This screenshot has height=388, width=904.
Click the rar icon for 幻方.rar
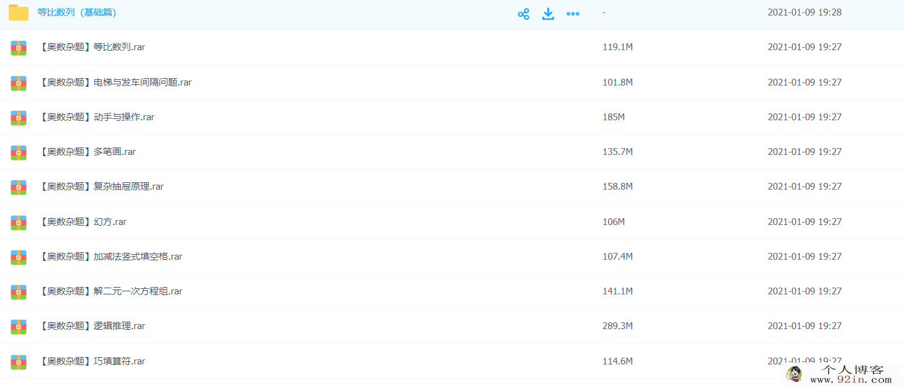(x=19, y=223)
